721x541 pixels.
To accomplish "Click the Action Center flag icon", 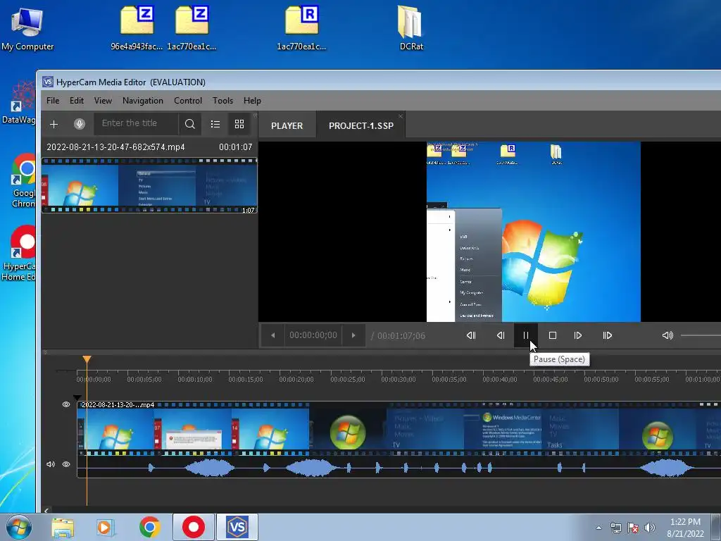I will 633,528.
